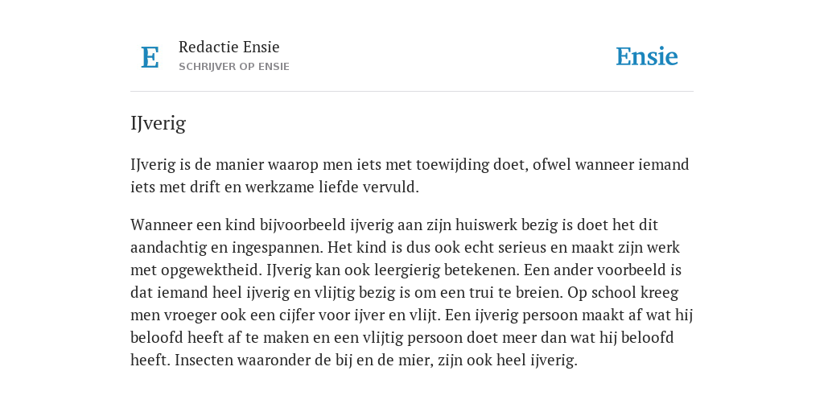Click the phrase 'de bij en de mier'
This screenshot has width=824, height=412.
[367, 360]
